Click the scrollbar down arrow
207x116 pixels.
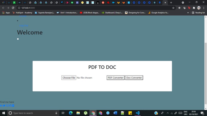click(206, 109)
